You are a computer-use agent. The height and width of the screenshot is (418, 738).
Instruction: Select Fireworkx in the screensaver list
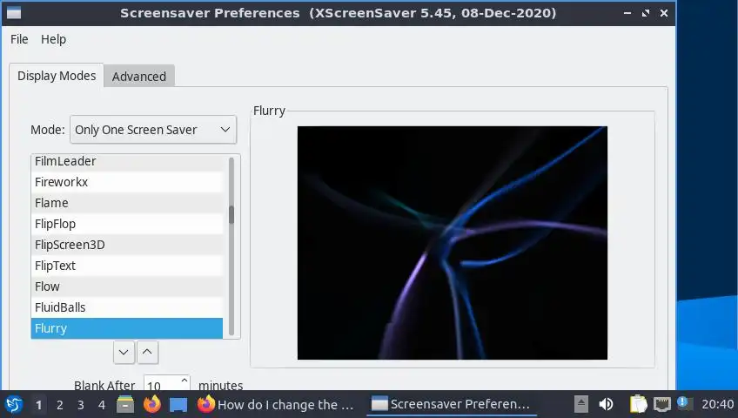pos(127,182)
